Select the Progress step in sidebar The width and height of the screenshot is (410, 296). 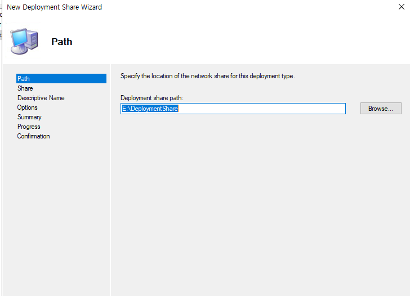(29, 127)
